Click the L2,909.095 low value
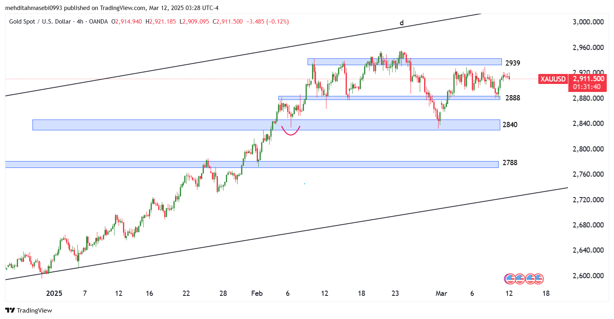This screenshot has width=614, height=319. tap(194, 22)
